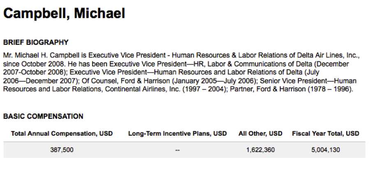Viewport: 370px width, 169px height.
Task: Click the empty Long-Term Incentive dash cell
Action: [x=178, y=150]
